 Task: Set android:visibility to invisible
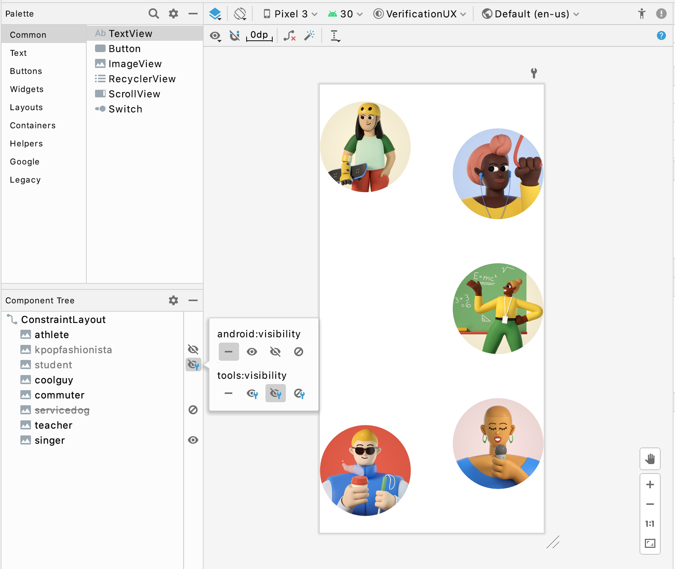275,352
